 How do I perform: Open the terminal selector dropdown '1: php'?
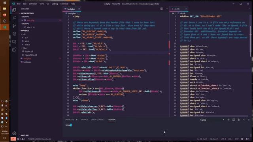(x=212, y=120)
